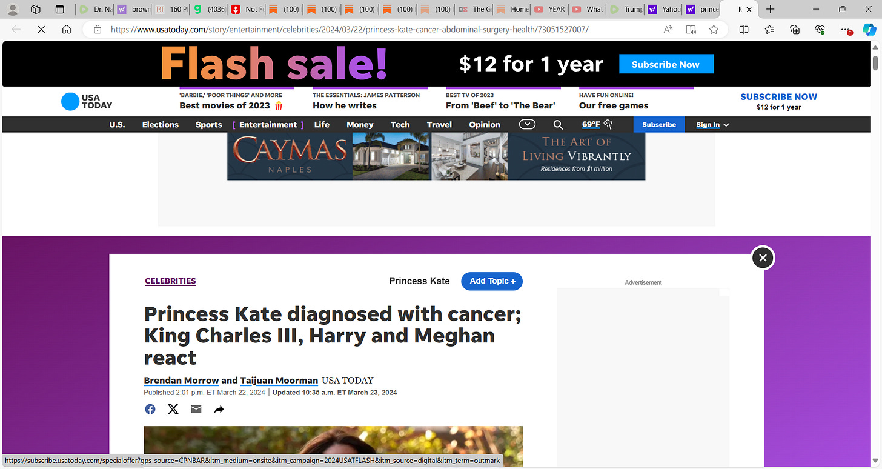
Task: Go to the browser home page
Action: pos(67,29)
